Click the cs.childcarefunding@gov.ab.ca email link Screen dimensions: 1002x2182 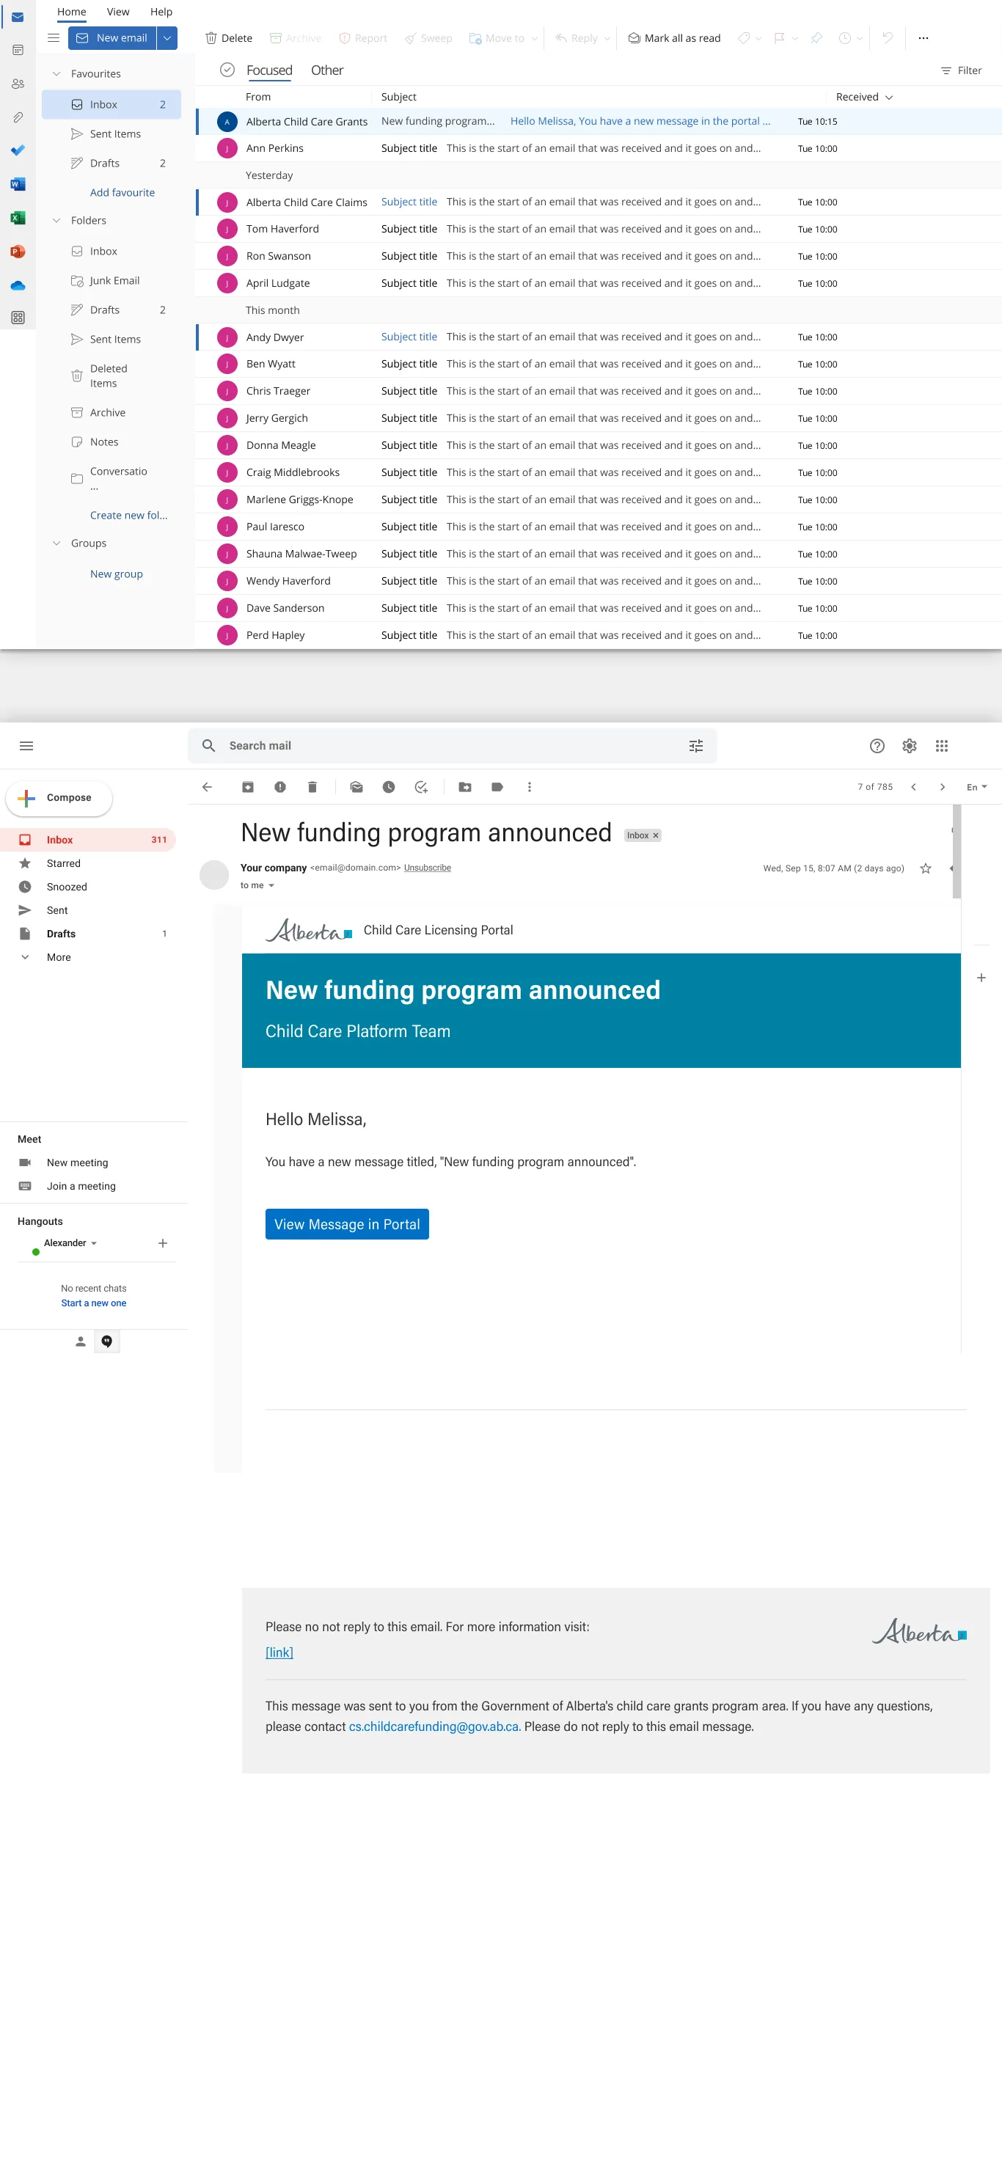tap(434, 1727)
